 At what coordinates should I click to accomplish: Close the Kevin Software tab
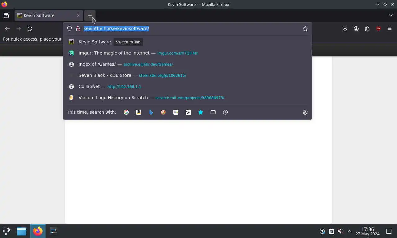[78, 15]
